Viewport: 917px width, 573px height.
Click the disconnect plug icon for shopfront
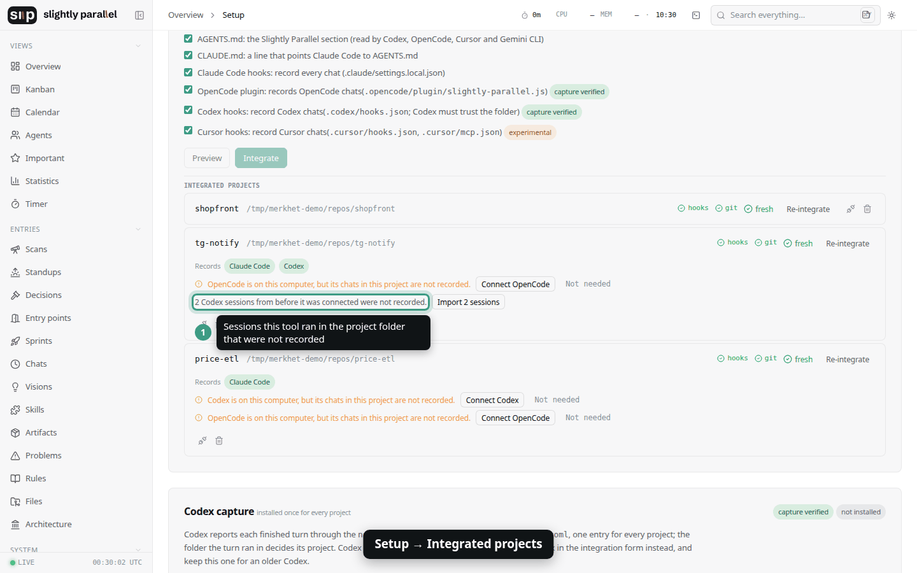tap(851, 209)
